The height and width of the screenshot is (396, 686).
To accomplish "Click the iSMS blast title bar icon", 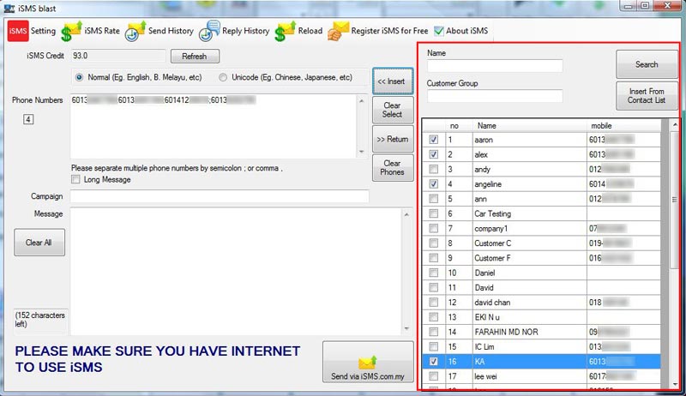I will coord(9,9).
